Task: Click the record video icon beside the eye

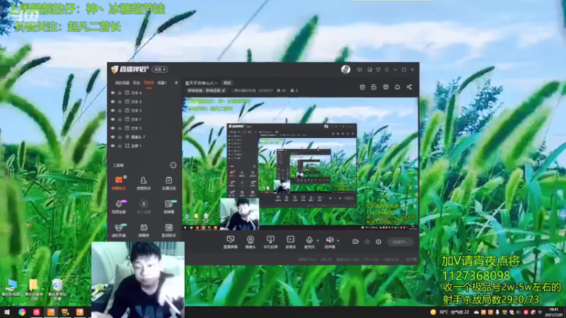Action: (x=355, y=242)
